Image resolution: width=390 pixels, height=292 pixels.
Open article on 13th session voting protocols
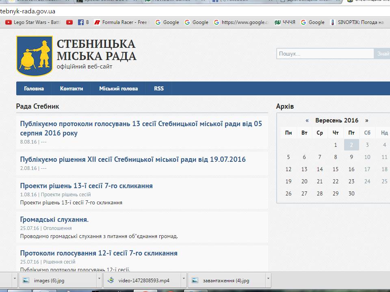click(x=141, y=128)
